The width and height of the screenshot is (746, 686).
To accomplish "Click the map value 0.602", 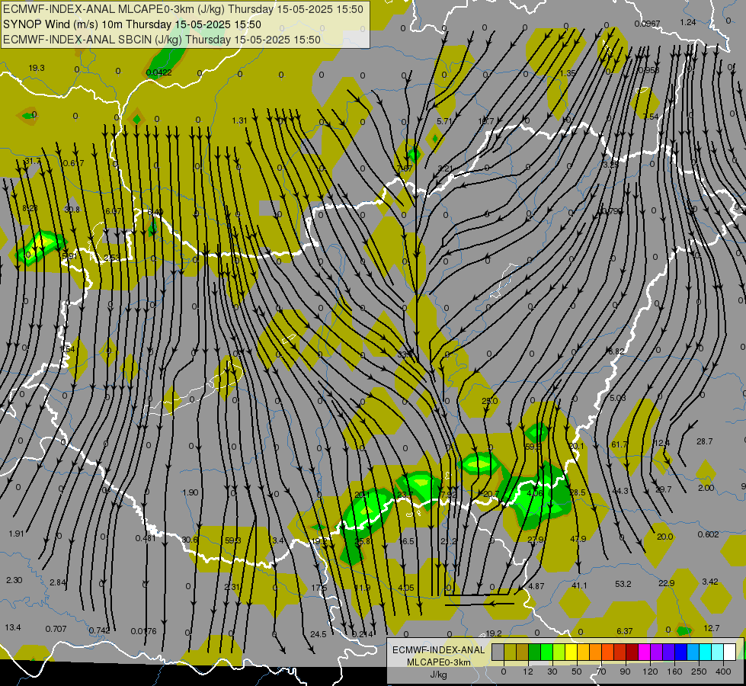I will point(709,534).
